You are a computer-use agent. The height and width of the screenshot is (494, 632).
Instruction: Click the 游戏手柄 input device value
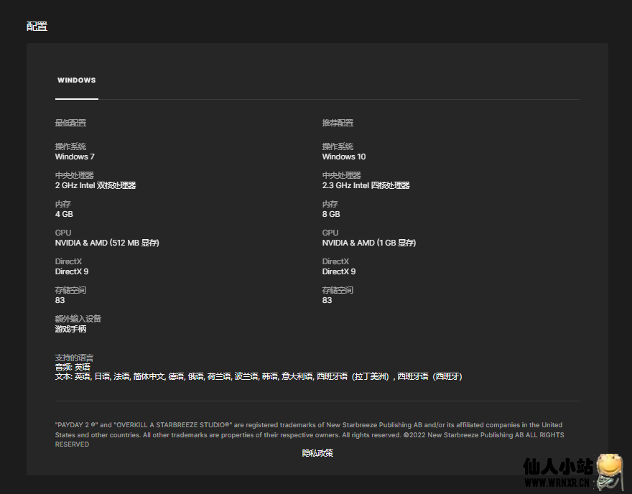[70, 329]
